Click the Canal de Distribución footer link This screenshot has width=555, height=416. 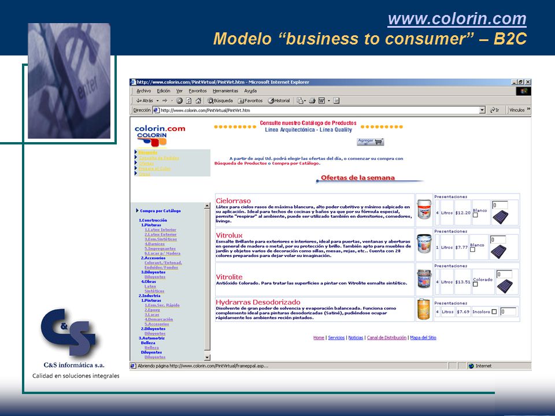coord(387,338)
